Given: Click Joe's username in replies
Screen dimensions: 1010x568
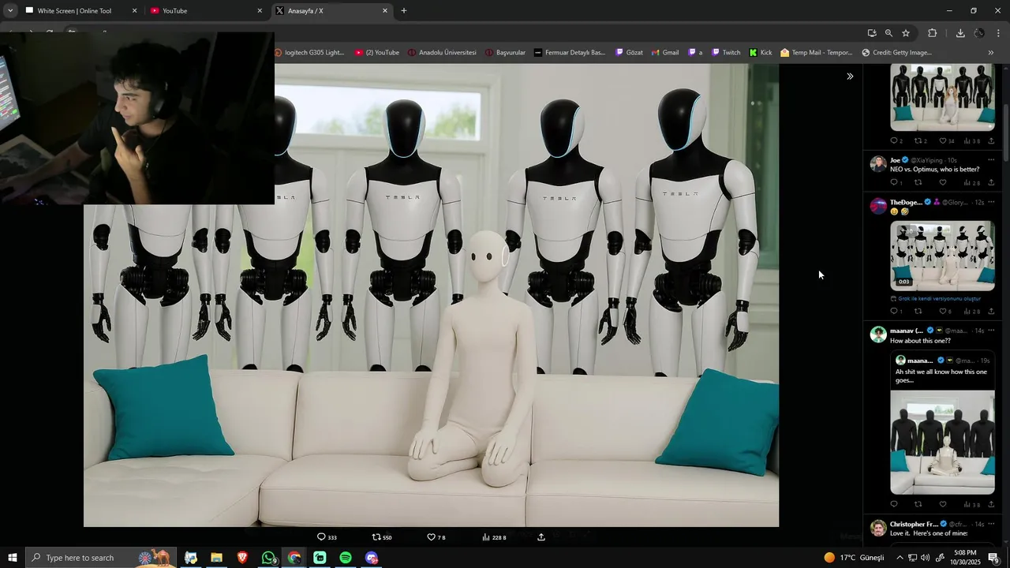Looking at the screenshot, I should pos(895,160).
